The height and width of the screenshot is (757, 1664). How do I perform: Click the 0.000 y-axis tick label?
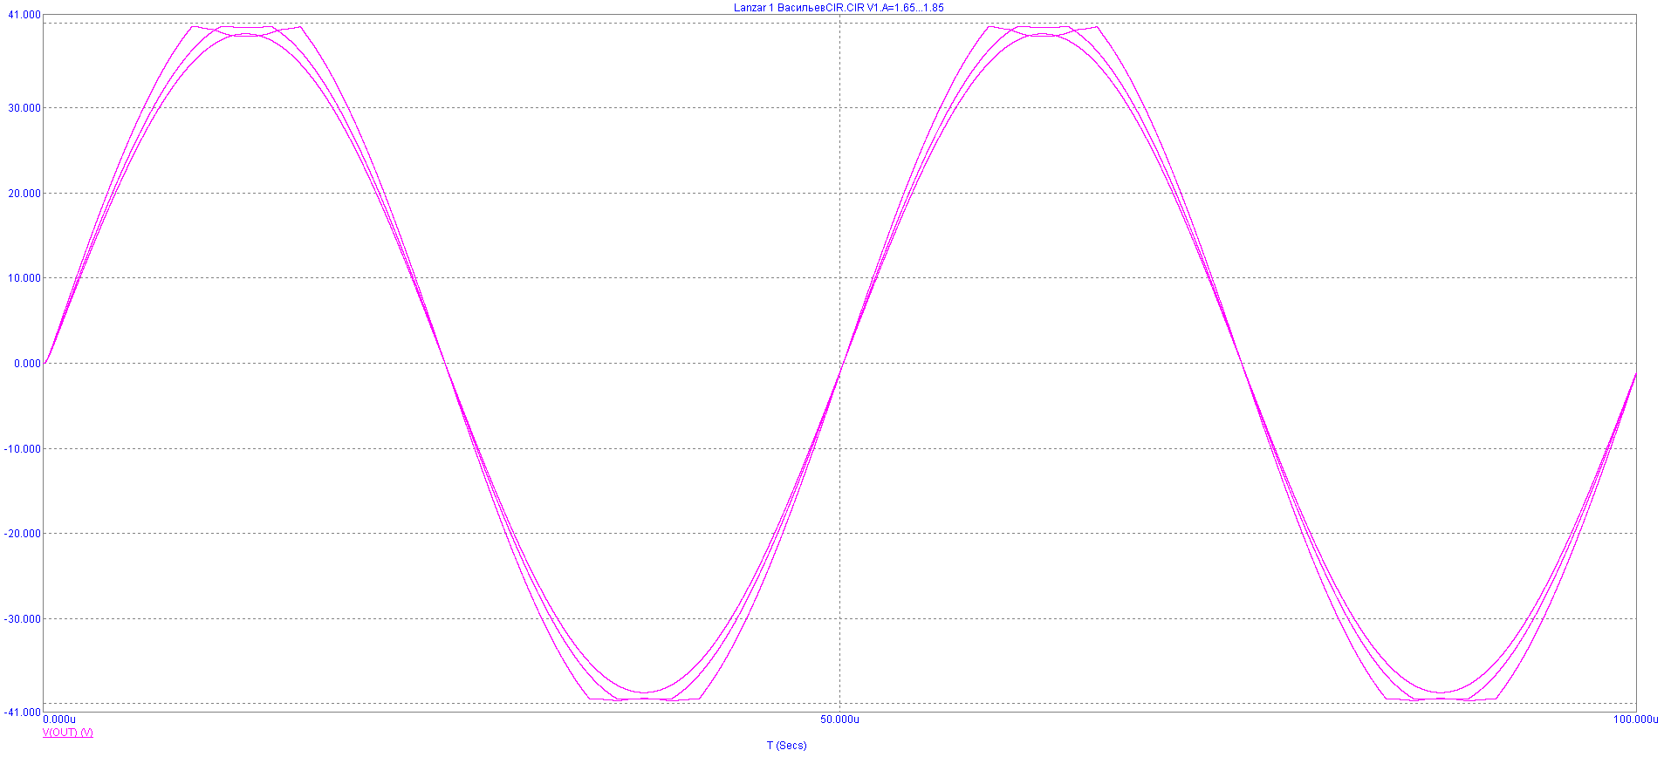pos(27,364)
